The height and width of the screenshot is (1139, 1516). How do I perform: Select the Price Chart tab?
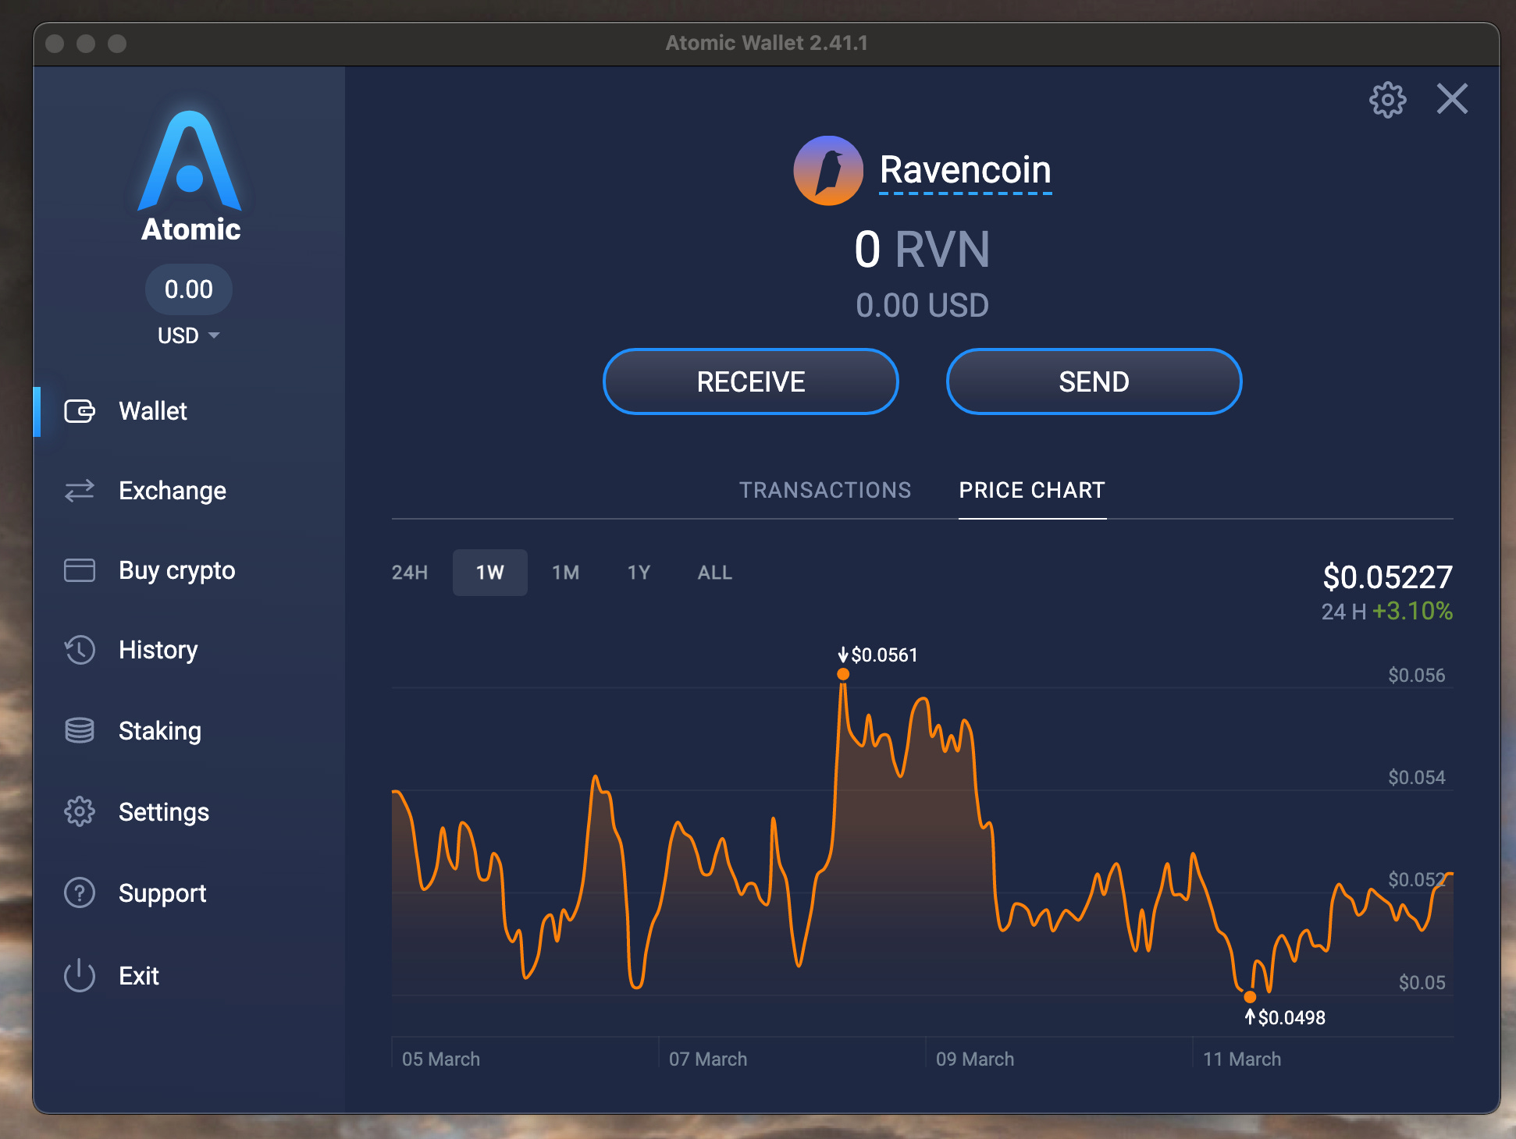pos(1031,490)
